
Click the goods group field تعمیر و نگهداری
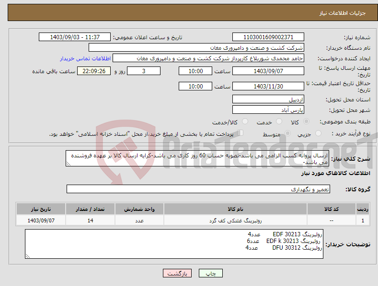click(x=198, y=189)
